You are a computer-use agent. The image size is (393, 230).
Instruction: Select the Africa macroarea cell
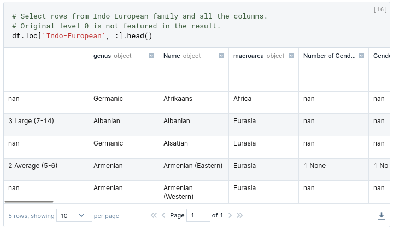(243, 99)
